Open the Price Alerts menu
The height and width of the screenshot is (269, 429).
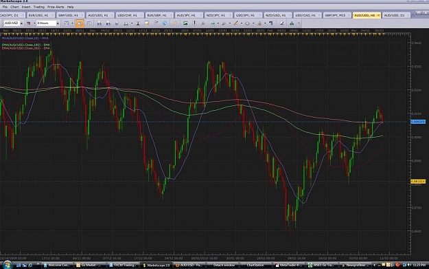tap(56, 7)
